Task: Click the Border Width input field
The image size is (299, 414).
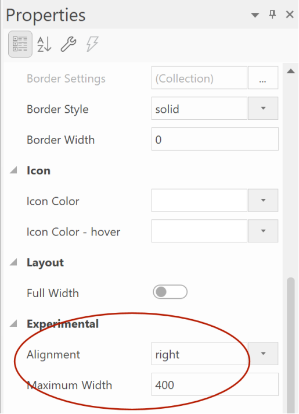Action: click(215, 139)
